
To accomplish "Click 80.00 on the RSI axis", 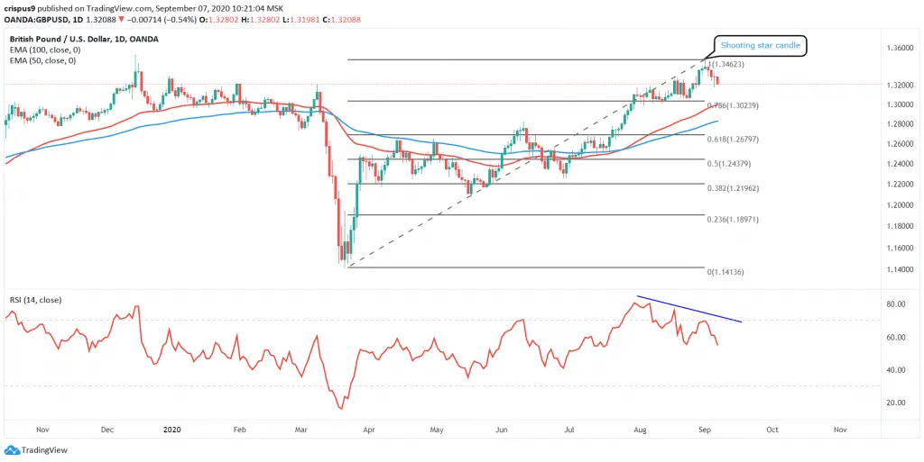I will click(896, 304).
